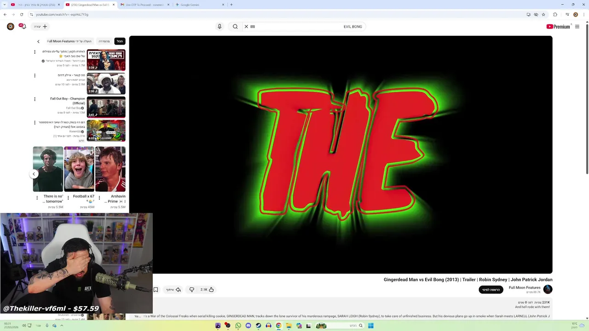Open options for 'מה קשור' video
The image size is (589, 331).
point(35,75)
